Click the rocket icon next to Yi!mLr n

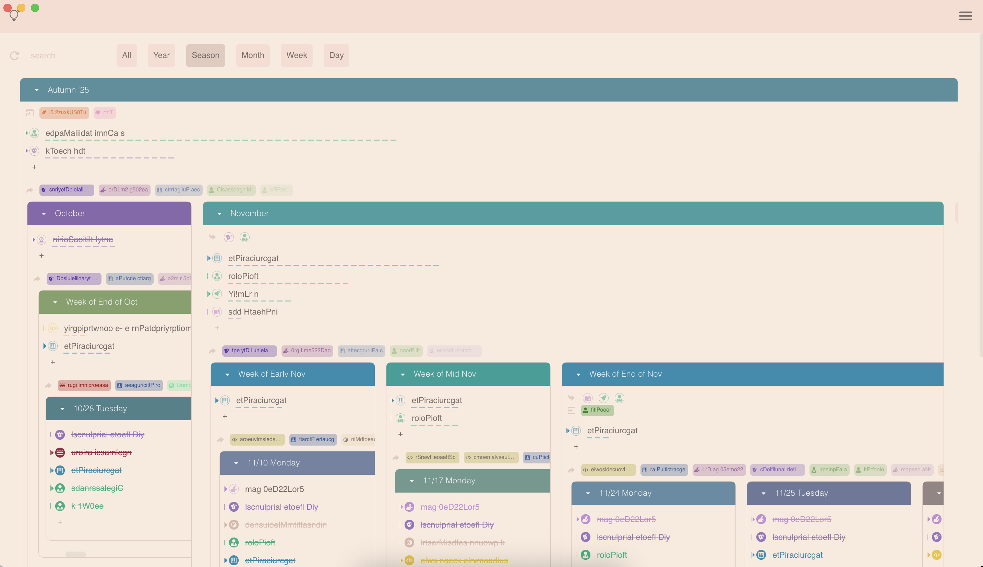(217, 294)
